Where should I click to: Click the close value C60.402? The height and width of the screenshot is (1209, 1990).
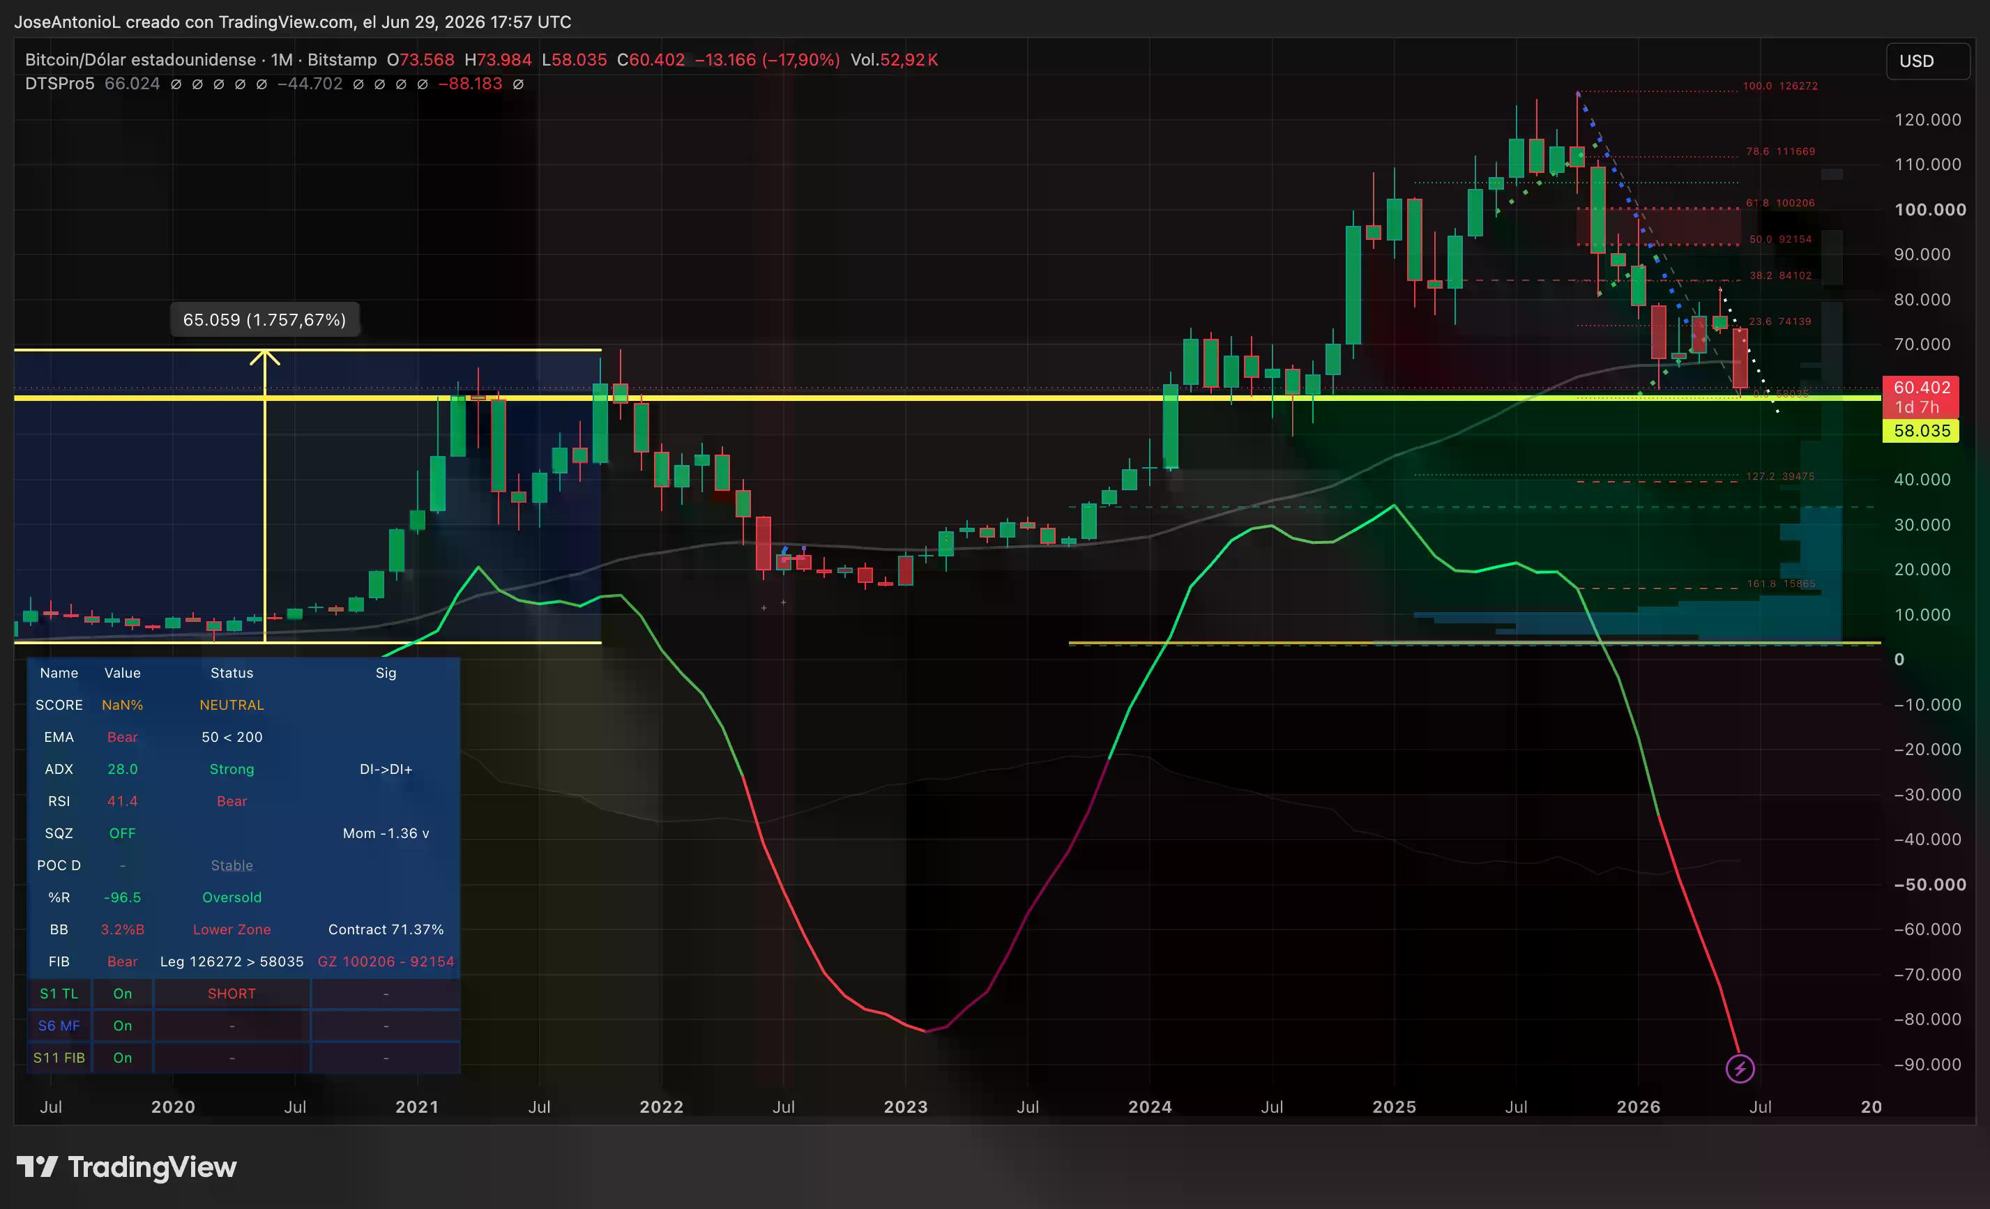(651, 60)
